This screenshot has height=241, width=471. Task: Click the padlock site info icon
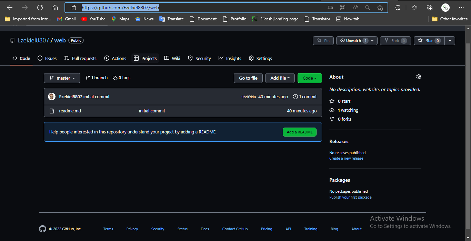click(x=73, y=8)
